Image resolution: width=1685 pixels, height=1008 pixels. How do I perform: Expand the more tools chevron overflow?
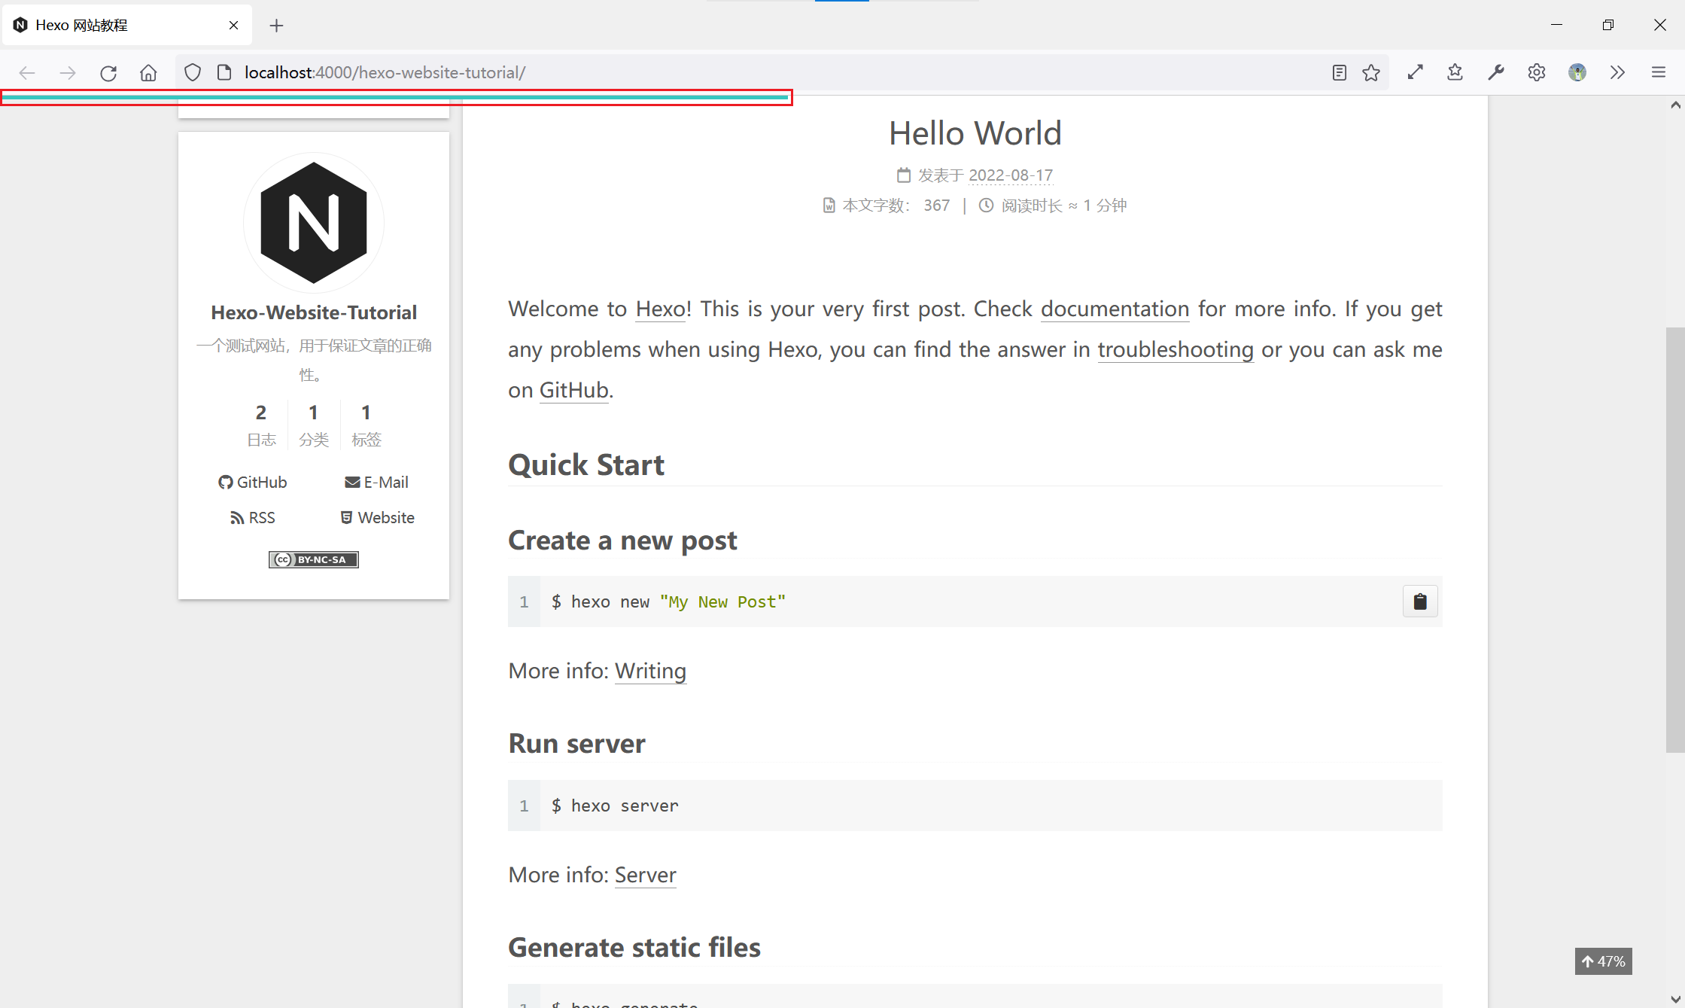[1617, 72]
